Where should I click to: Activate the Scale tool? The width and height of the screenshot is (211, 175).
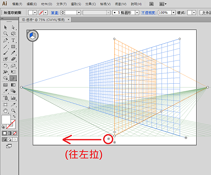(13, 66)
